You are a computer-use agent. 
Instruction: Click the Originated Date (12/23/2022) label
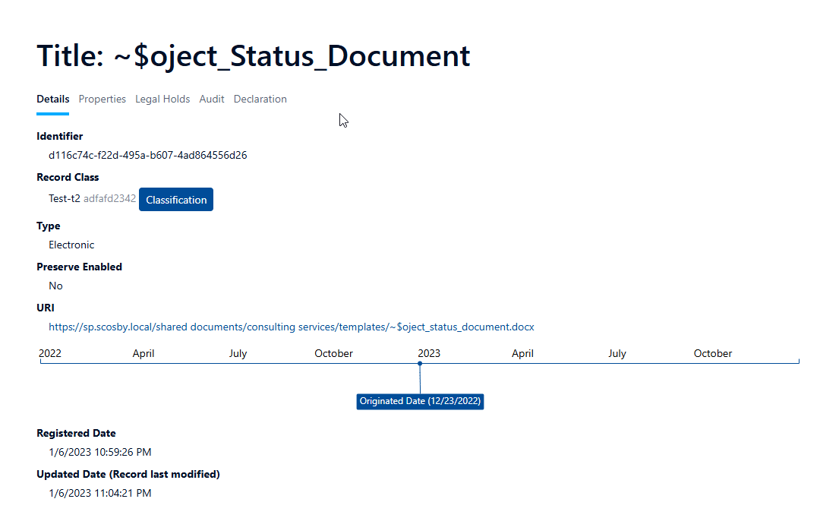pos(420,401)
